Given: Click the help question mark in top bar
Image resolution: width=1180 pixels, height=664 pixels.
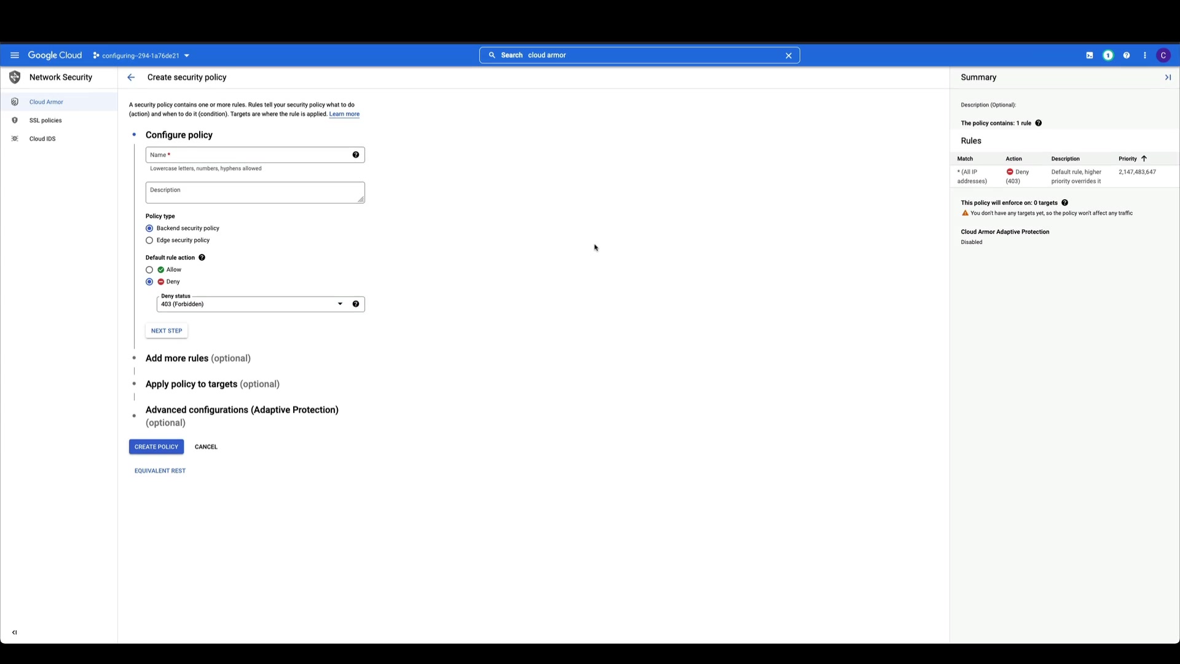Looking at the screenshot, I should (1127, 55).
